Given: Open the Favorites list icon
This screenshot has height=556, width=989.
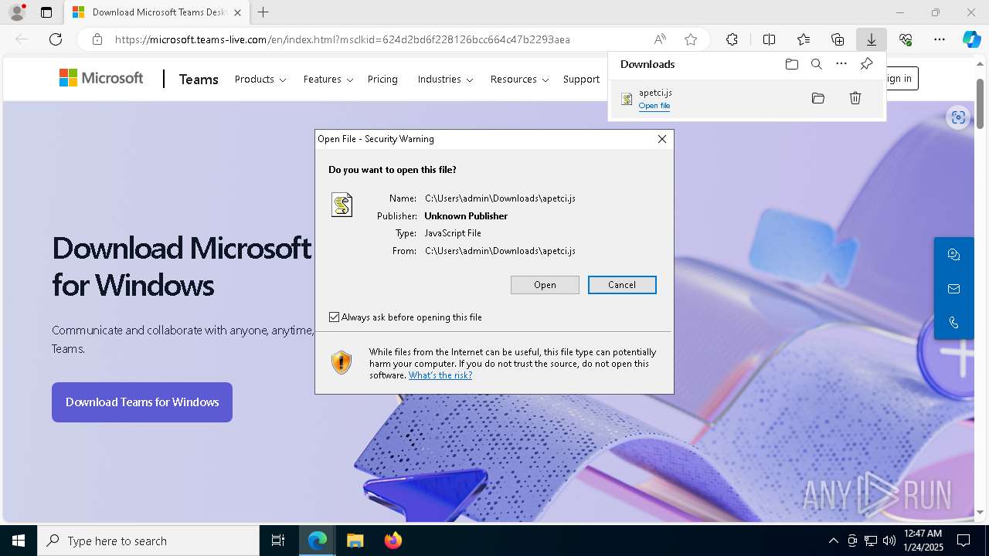Looking at the screenshot, I should point(804,39).
